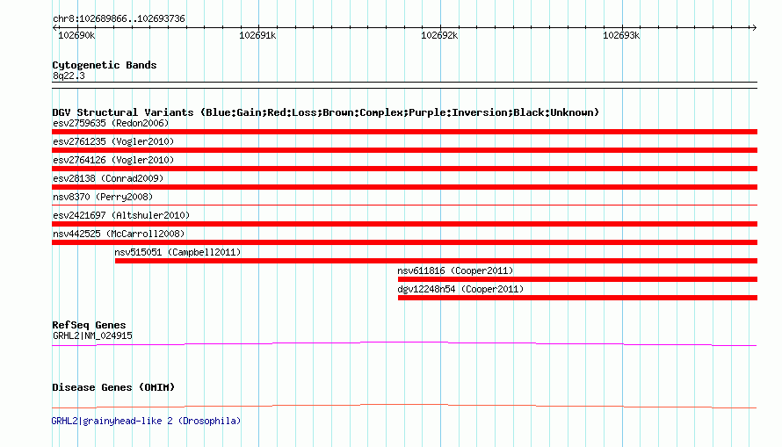Click the 8q22.3 band label
Image resolution: width=782 pixels, height=447 pixels.
pyautogui.click(x=69, y=76)
